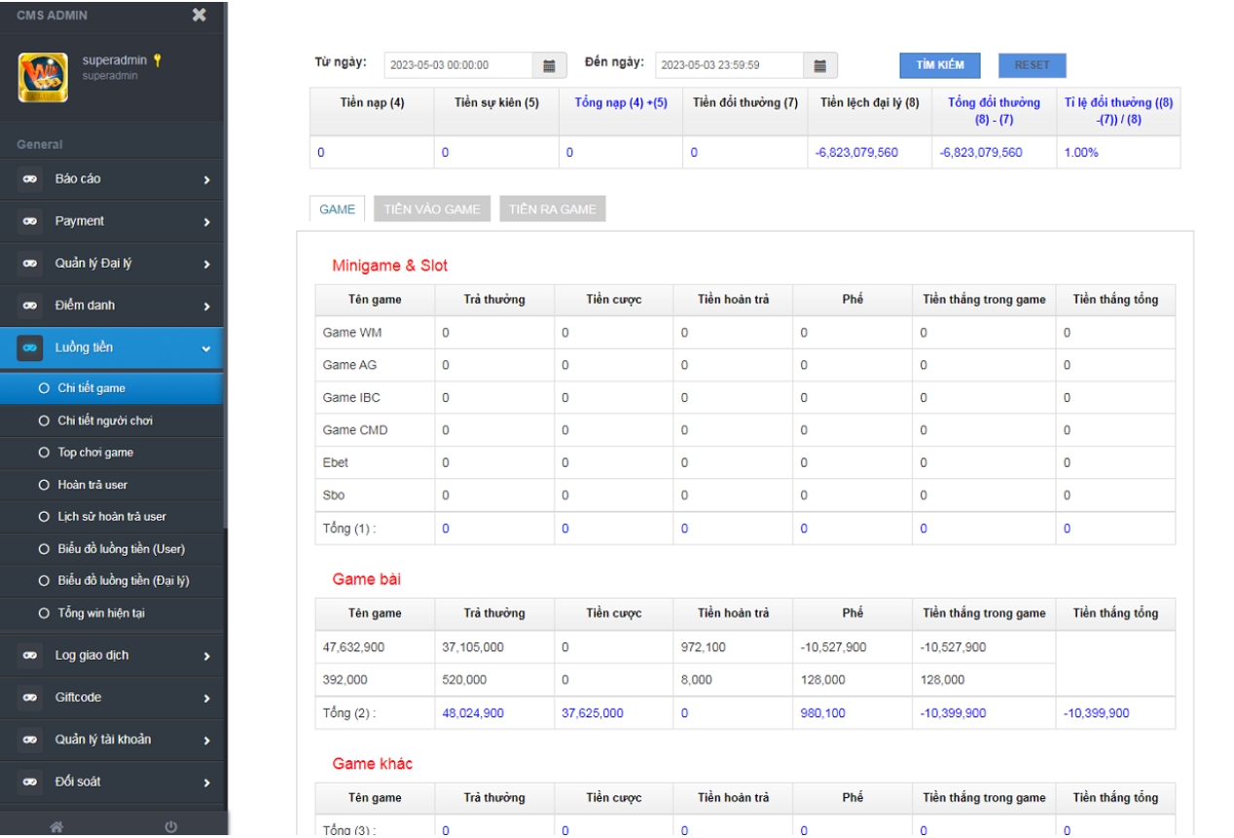
Task: Expand the Quản lý Đại lý chevron
Action: coord(206,264)
